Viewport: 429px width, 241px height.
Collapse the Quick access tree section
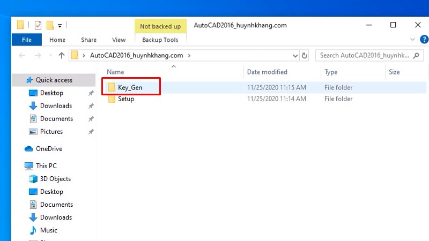pos(17,80)
